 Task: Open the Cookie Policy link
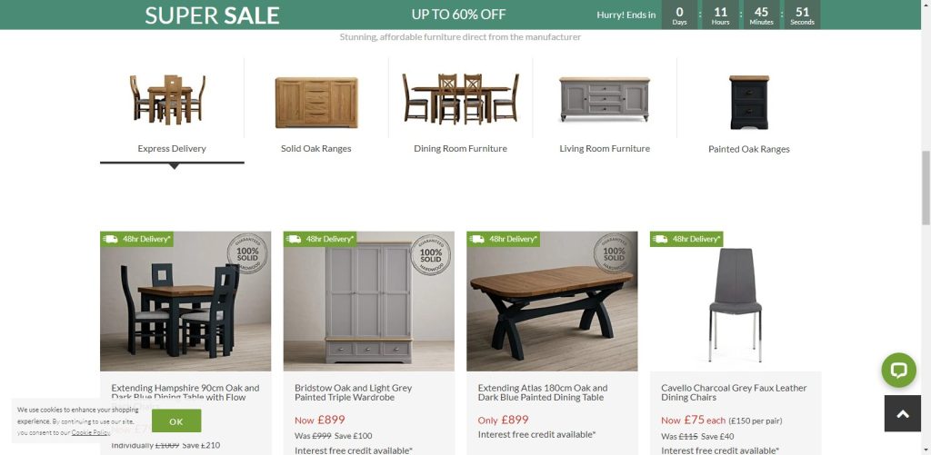click(91, 432)
